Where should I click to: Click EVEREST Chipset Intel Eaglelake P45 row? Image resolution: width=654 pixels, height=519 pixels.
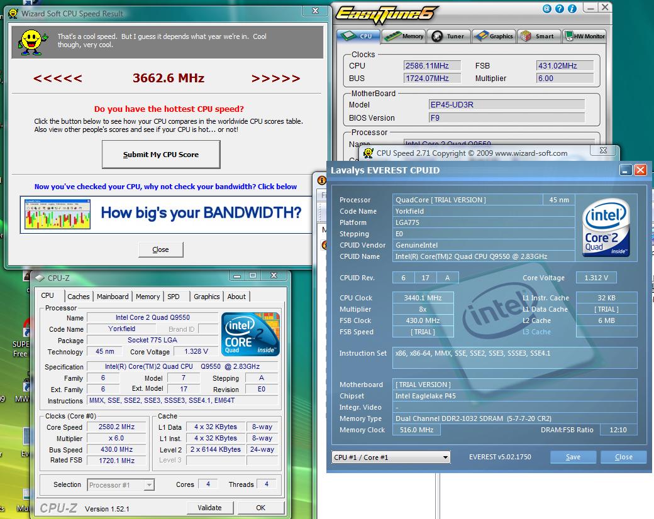coord(514,396)
